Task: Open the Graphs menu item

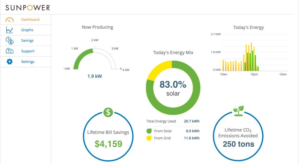Action: 27,30
